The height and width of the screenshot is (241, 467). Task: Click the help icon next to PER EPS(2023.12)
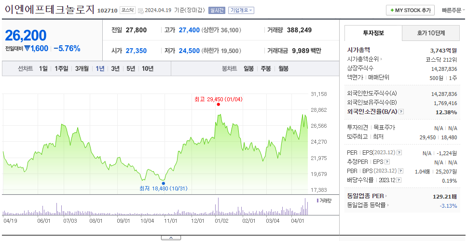[399, 153]
